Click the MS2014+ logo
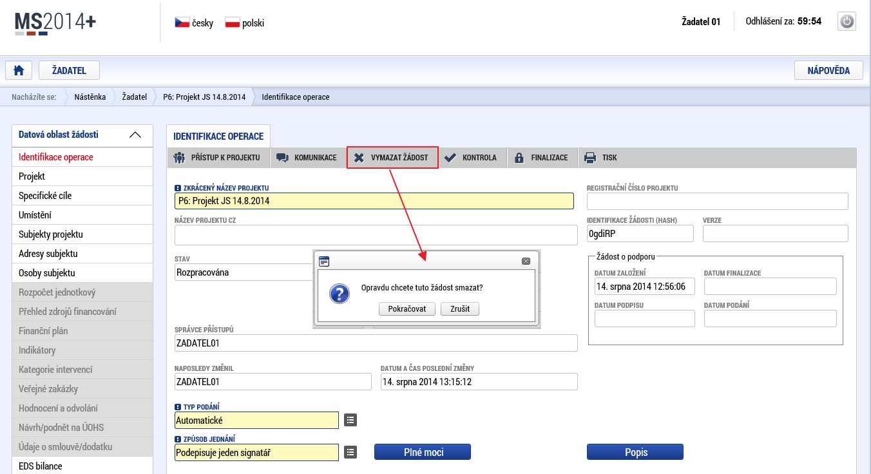 (55, 23)
